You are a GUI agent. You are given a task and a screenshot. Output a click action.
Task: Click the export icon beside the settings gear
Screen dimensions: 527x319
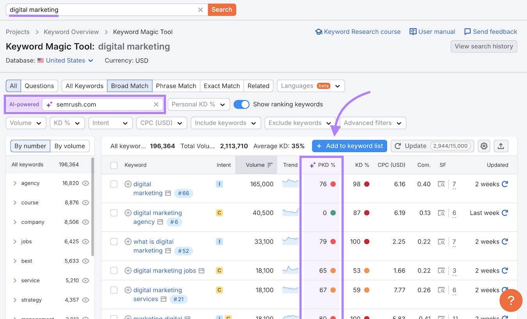[x=501, y=146]
